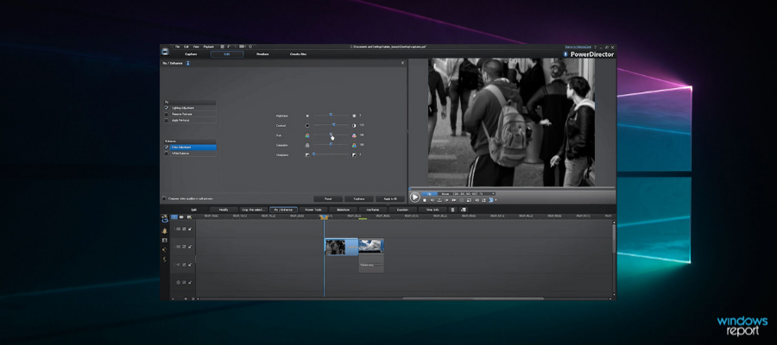Click the Time Info button
777x345 pixels.
pyautogui.click(x=433, y=210)
